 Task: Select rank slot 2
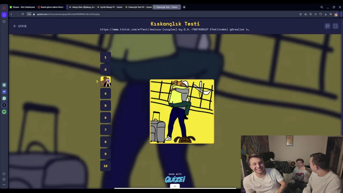(106, 69)
